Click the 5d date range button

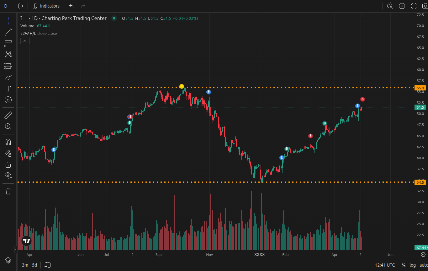click(x=34, y=265)
